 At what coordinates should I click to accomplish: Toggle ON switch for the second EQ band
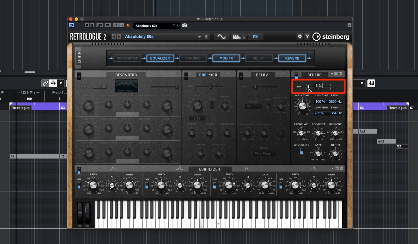(147, 185)
